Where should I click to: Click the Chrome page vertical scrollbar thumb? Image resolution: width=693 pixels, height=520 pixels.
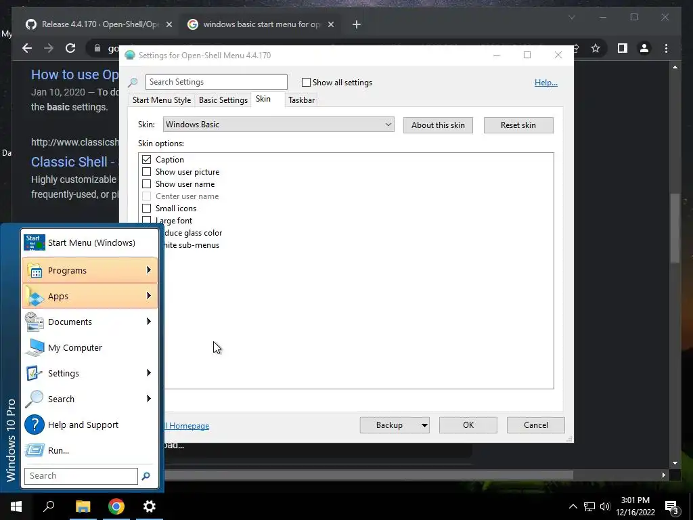(x=675, y=227)
